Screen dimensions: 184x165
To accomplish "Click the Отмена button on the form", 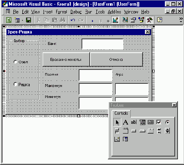I will pyautogui.click(x=116, y=60).
